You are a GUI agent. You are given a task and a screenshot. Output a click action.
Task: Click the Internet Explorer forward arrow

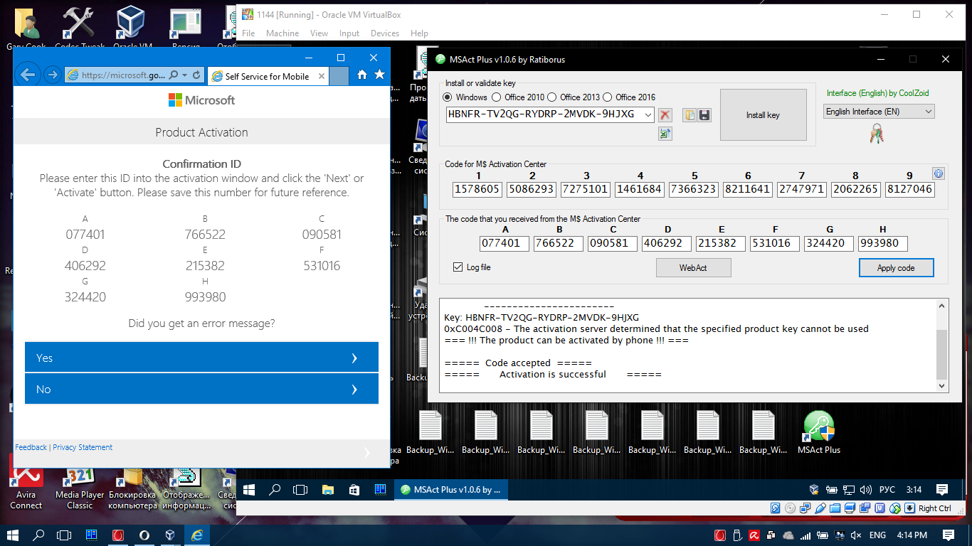[x=51, y=75]
